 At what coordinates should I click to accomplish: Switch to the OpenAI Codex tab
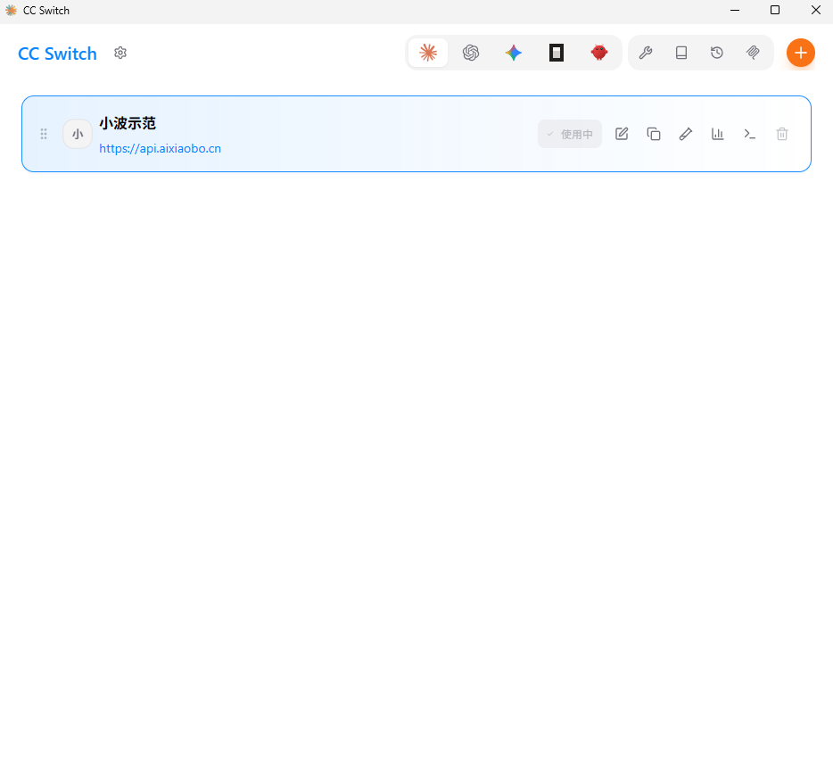pos(471,53)
